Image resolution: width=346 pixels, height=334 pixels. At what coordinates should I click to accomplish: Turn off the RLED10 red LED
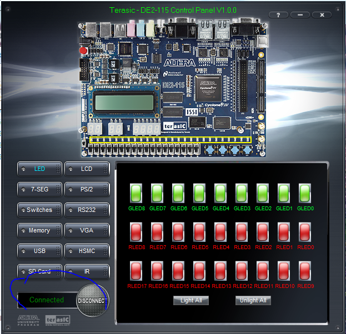(284, 271)
